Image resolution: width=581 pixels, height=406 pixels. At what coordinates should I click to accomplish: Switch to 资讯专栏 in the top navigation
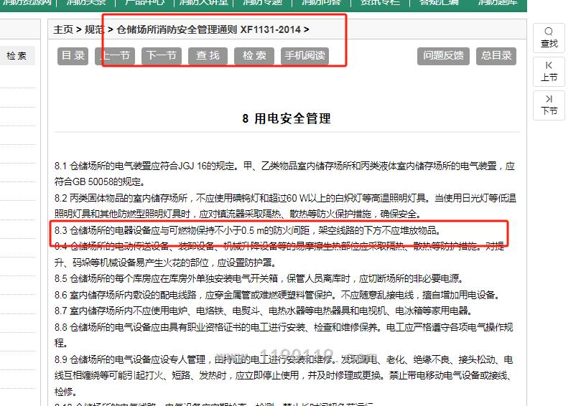(x=380, y=3)
